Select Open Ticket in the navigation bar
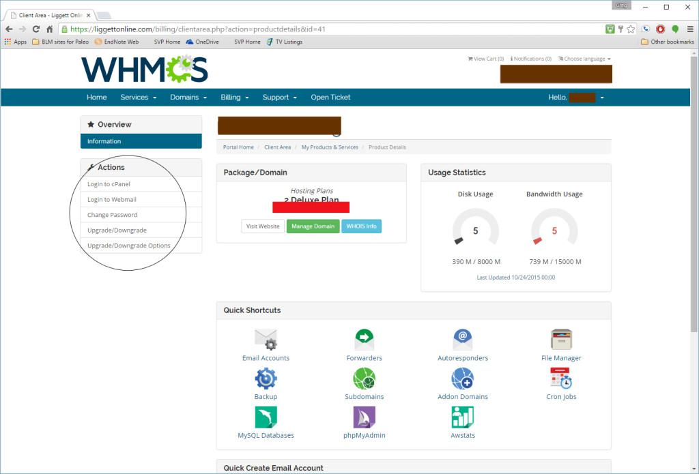The width and height of the screenshot is (699, 474). (330, 97)
